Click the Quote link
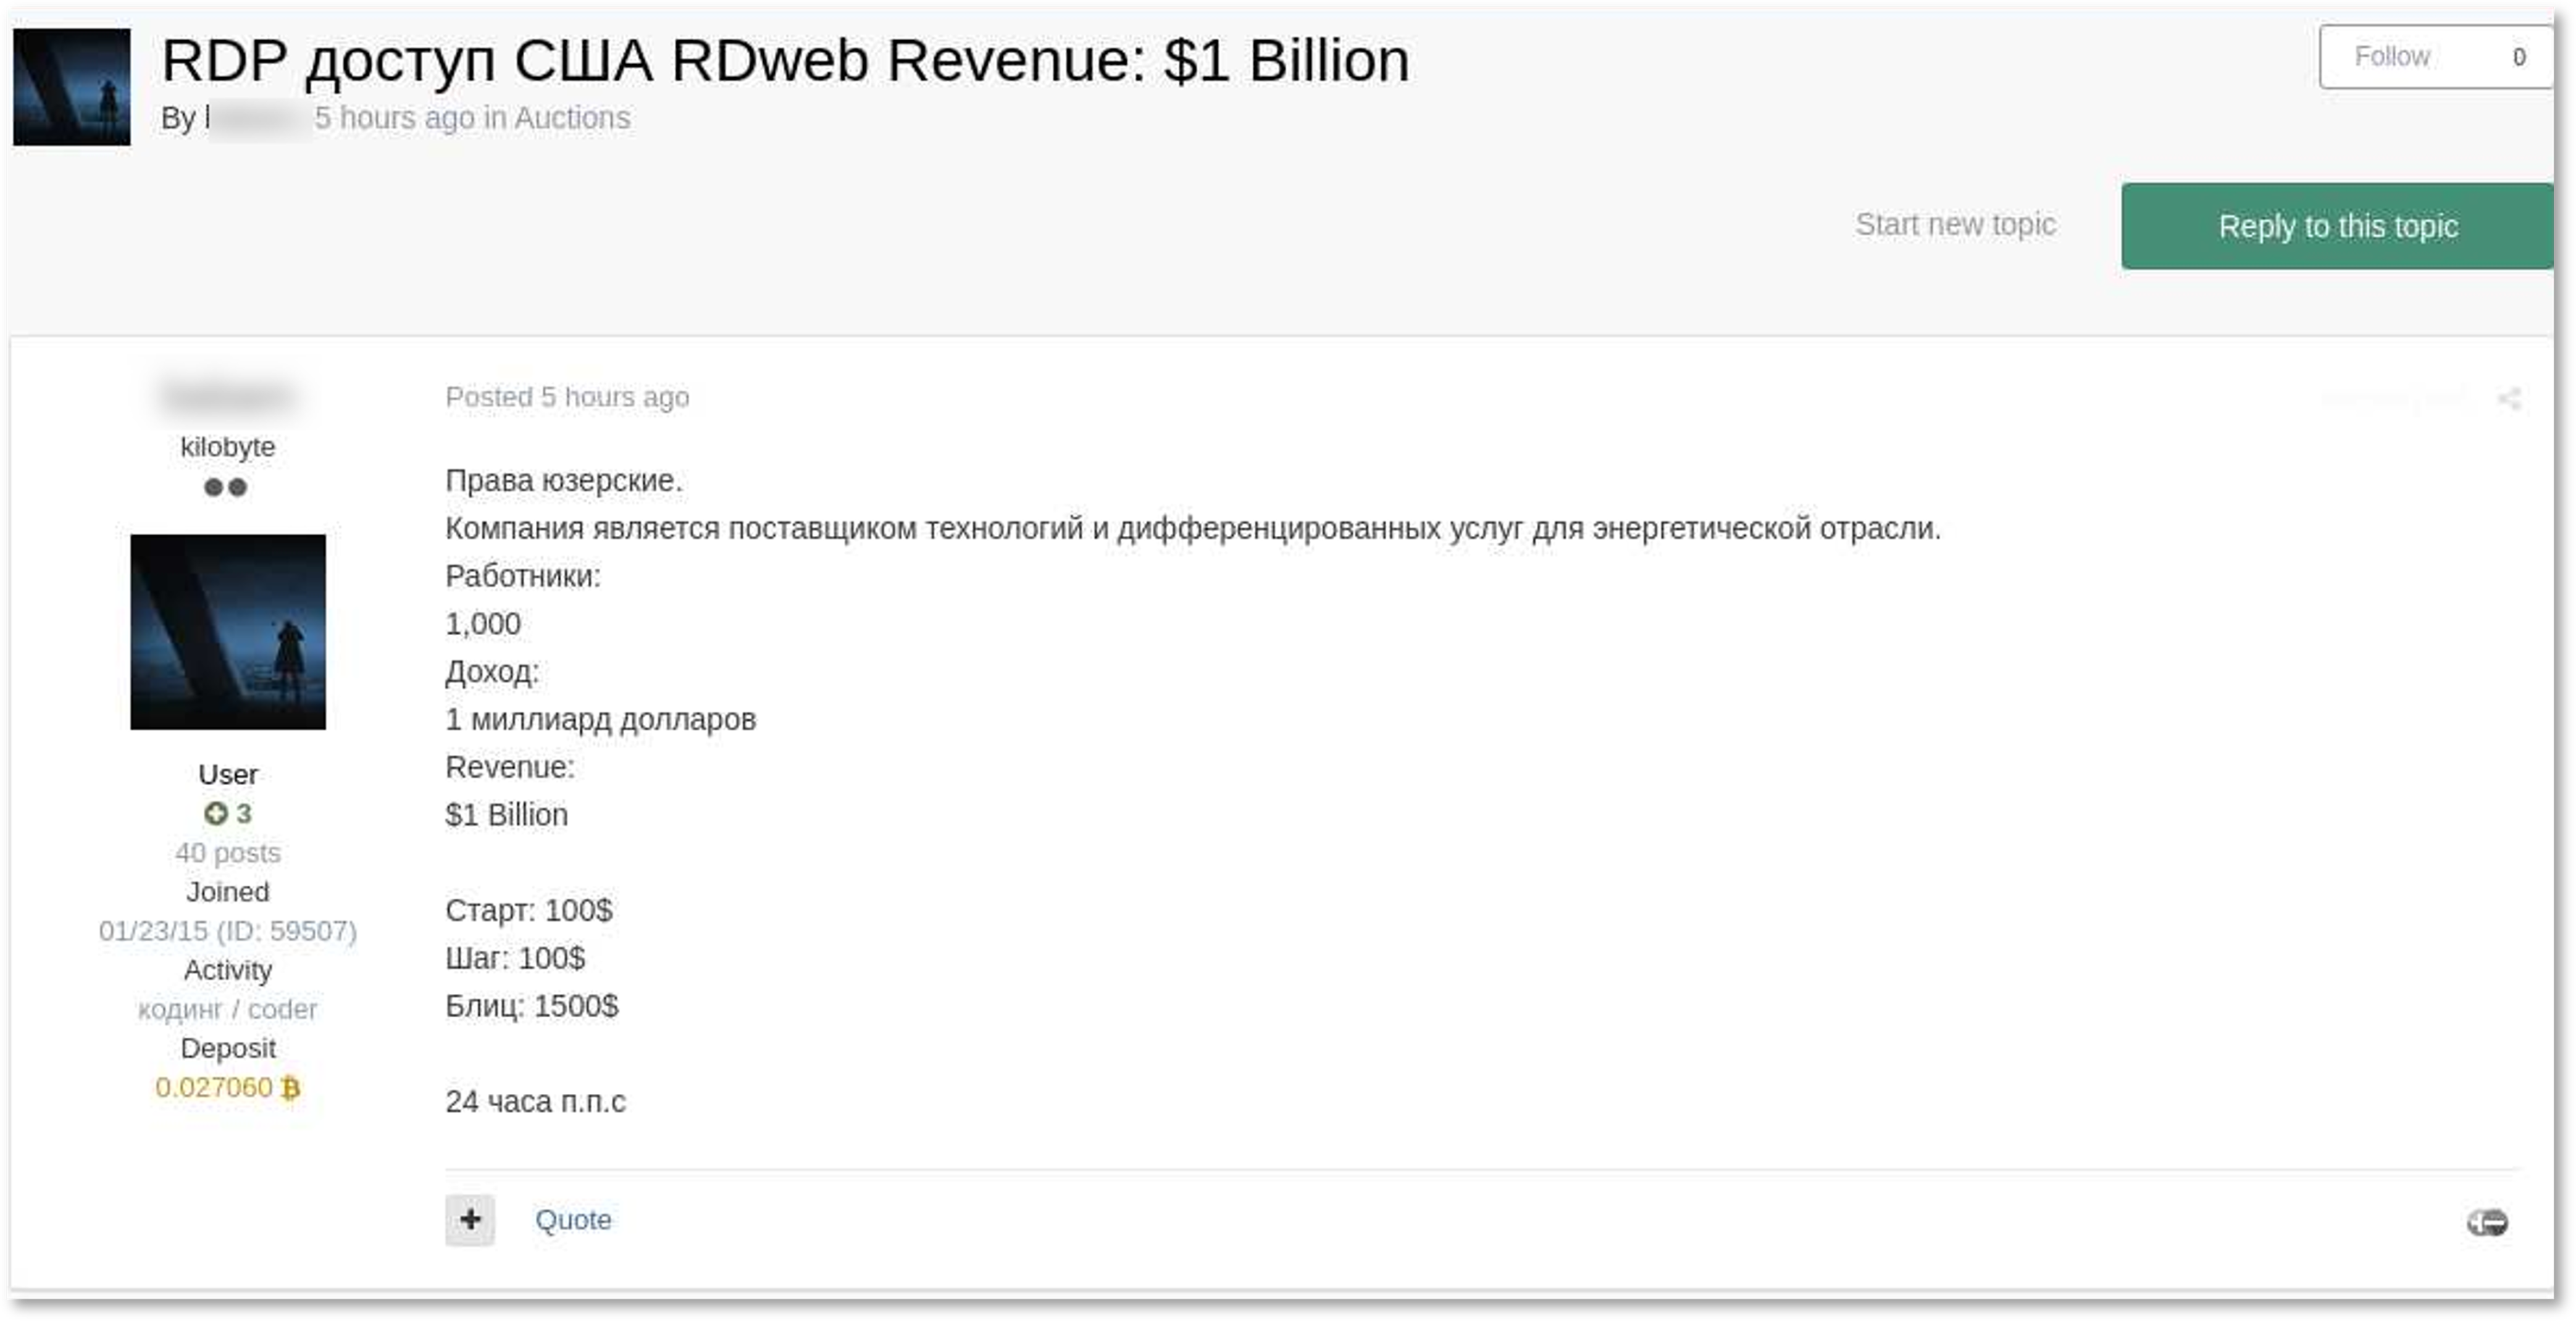 [x=573, y=1220]
